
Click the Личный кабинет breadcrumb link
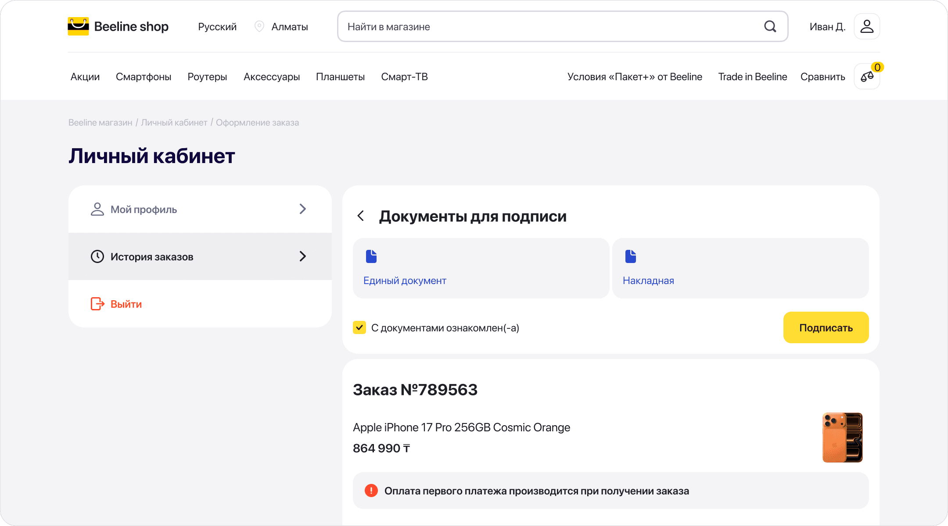click(x=174, y=123)
